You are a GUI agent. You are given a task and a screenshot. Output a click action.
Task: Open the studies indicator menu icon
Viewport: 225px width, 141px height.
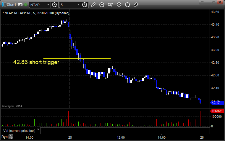[102, 5]
